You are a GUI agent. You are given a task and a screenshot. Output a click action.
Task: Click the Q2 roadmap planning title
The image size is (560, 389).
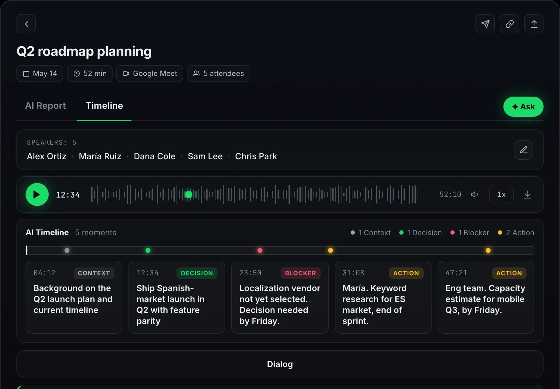tap(84, 51)
